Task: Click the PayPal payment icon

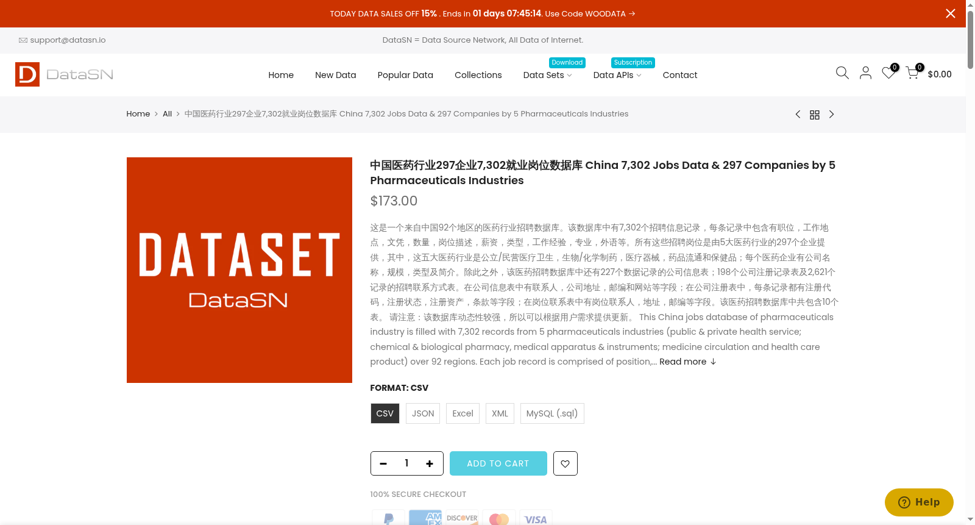Action: coord(388,517)
